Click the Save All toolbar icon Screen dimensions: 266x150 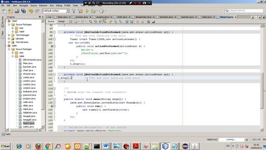(23, 11)
